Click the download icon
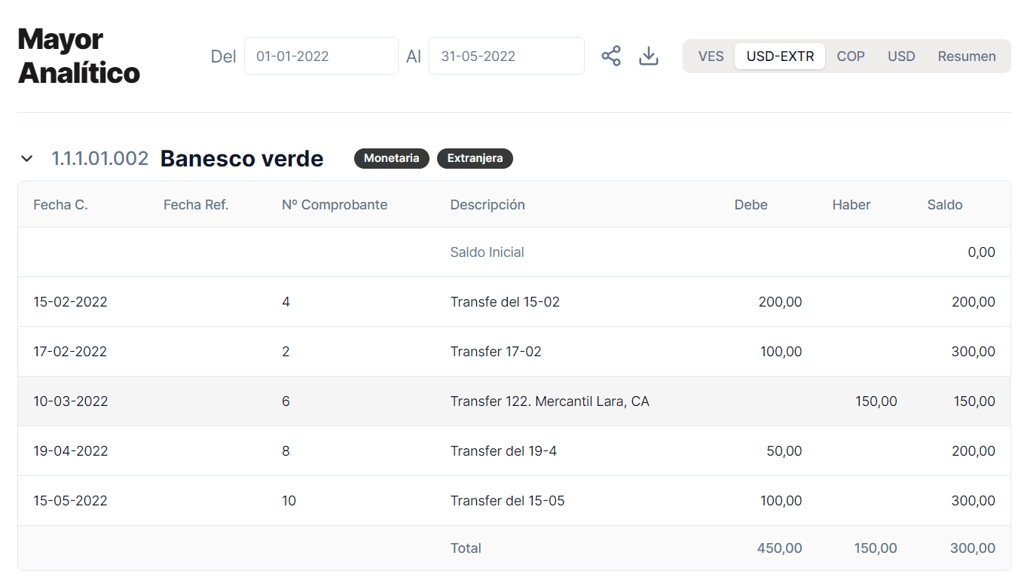This screenshot has height=586, width=1021. coord(649,56)
